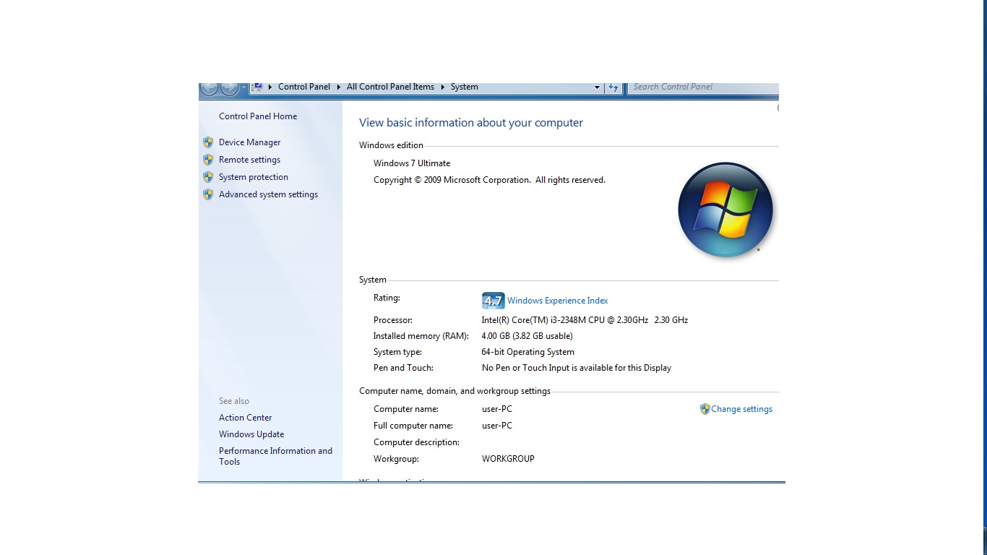This screenshot has width=987, height=555.
Task: Click shield icon beside Remote settings
Action: 208,160
